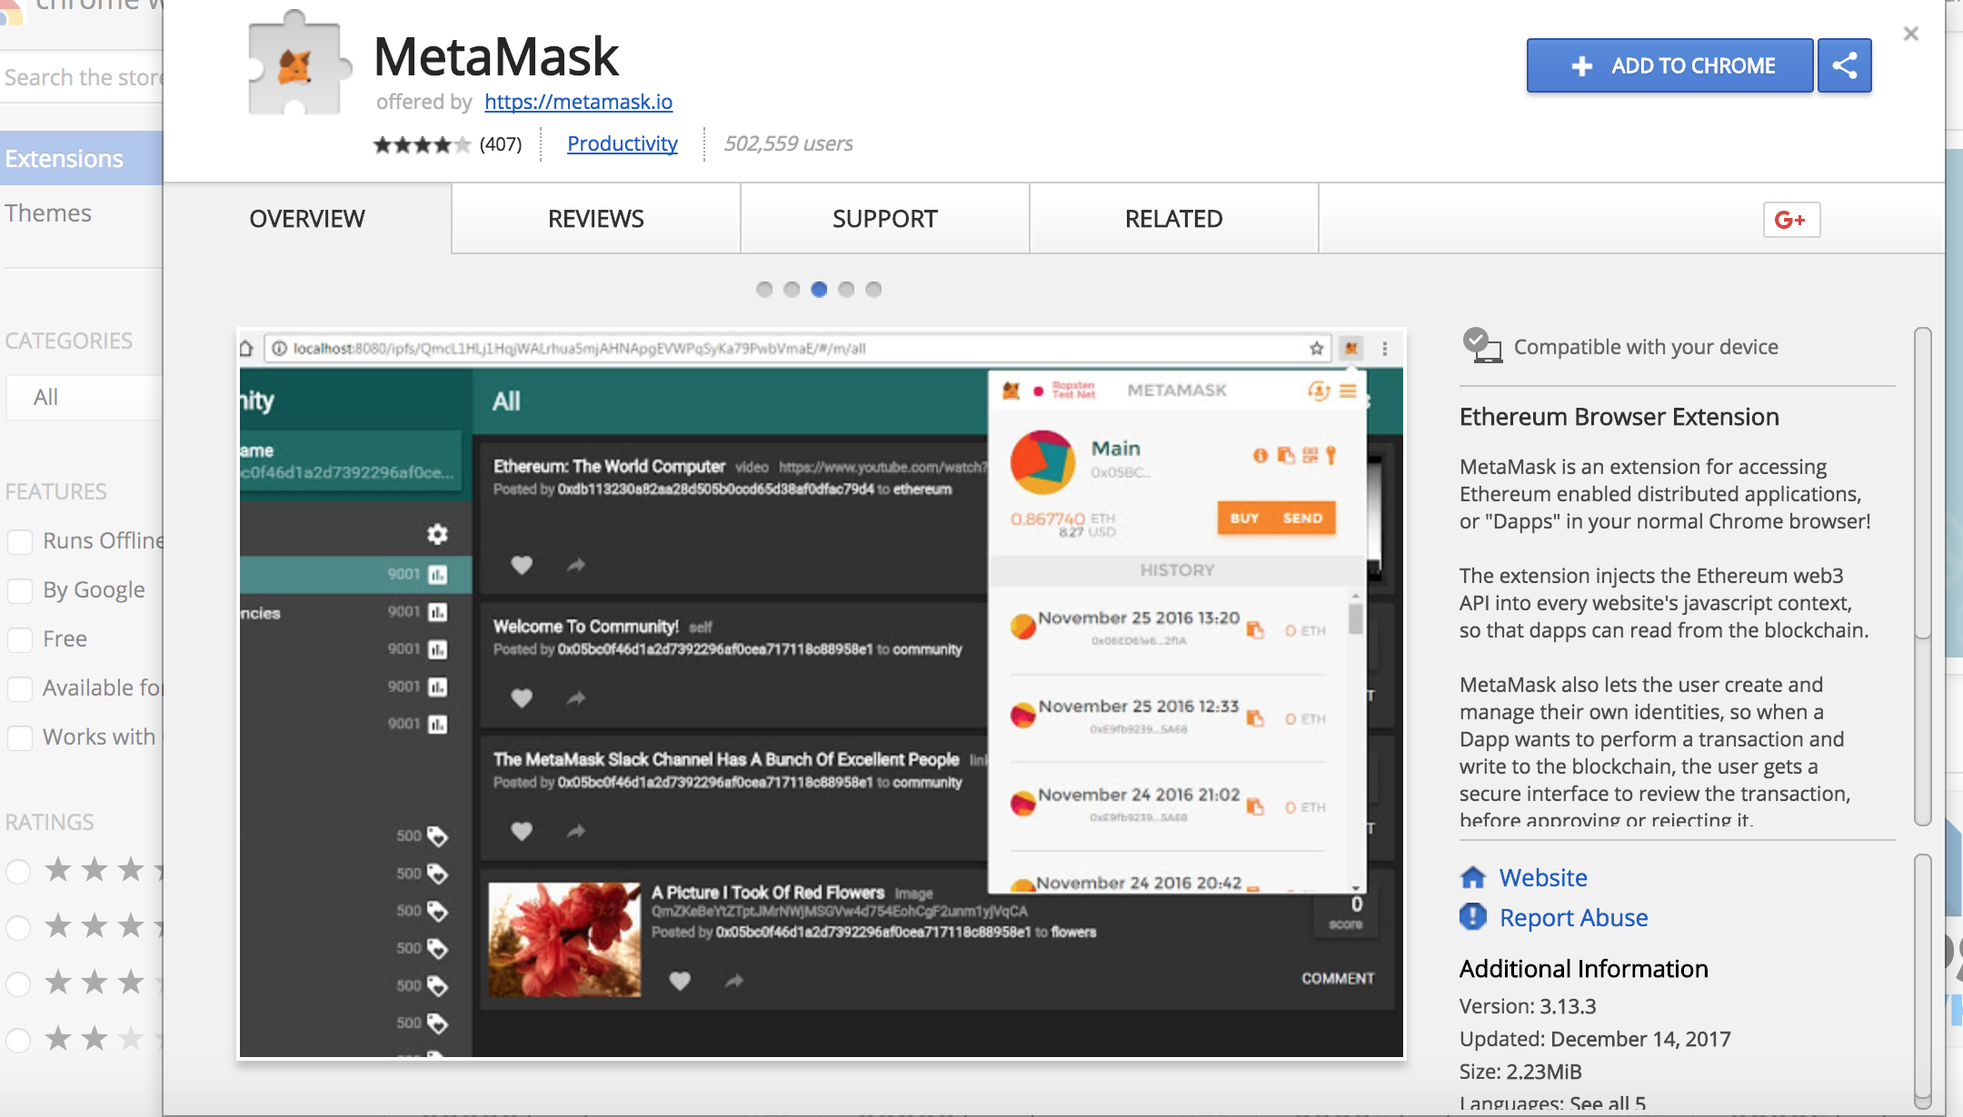Click the ADD TO CHROME button
Viewport: 1963px width, 1117px height.
(1670, 64)
